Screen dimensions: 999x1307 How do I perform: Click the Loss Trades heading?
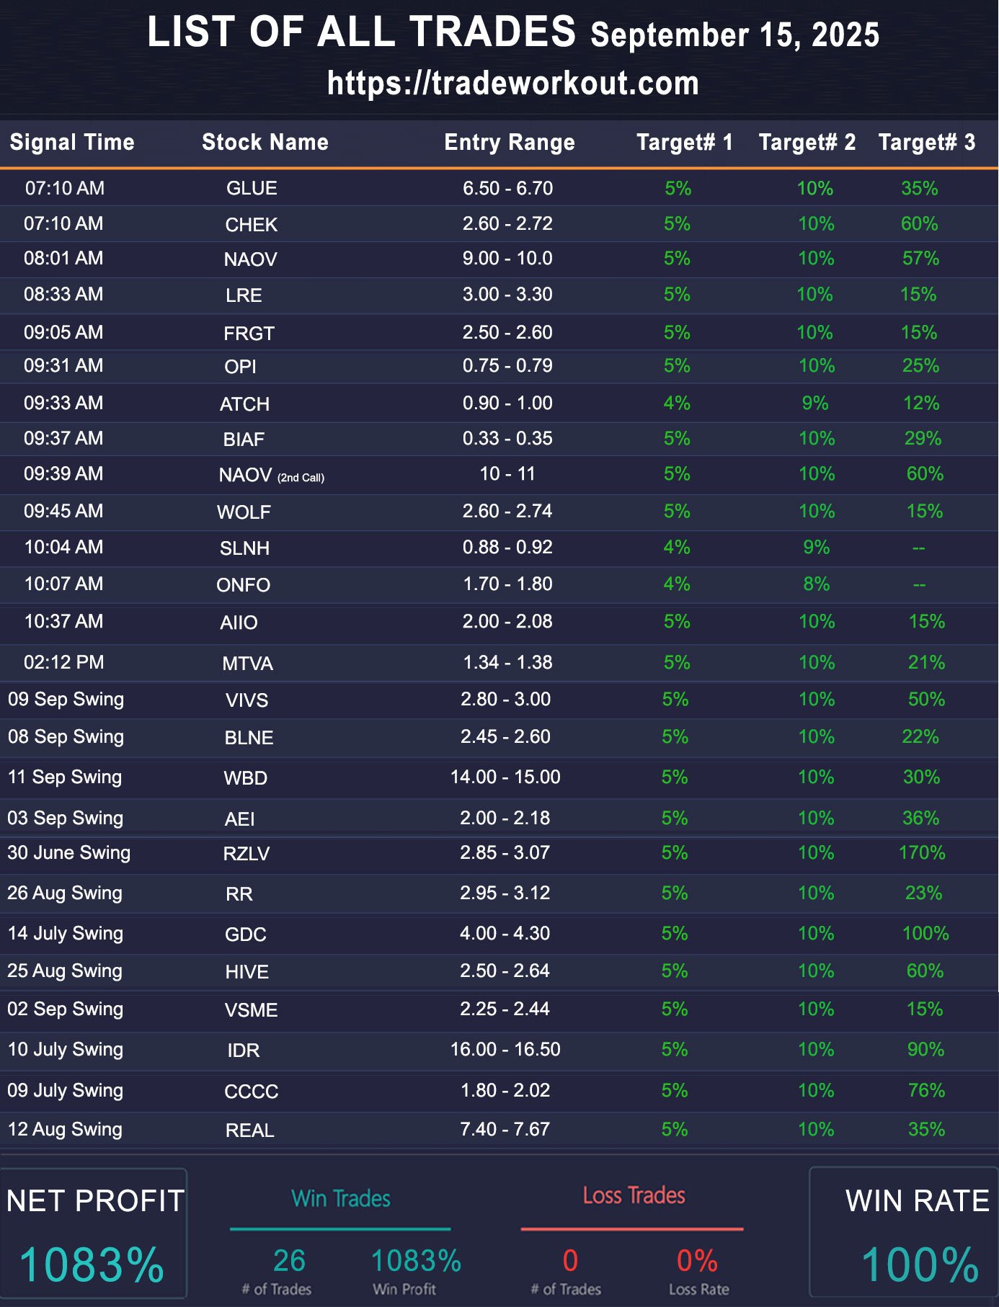(634, 1195)
